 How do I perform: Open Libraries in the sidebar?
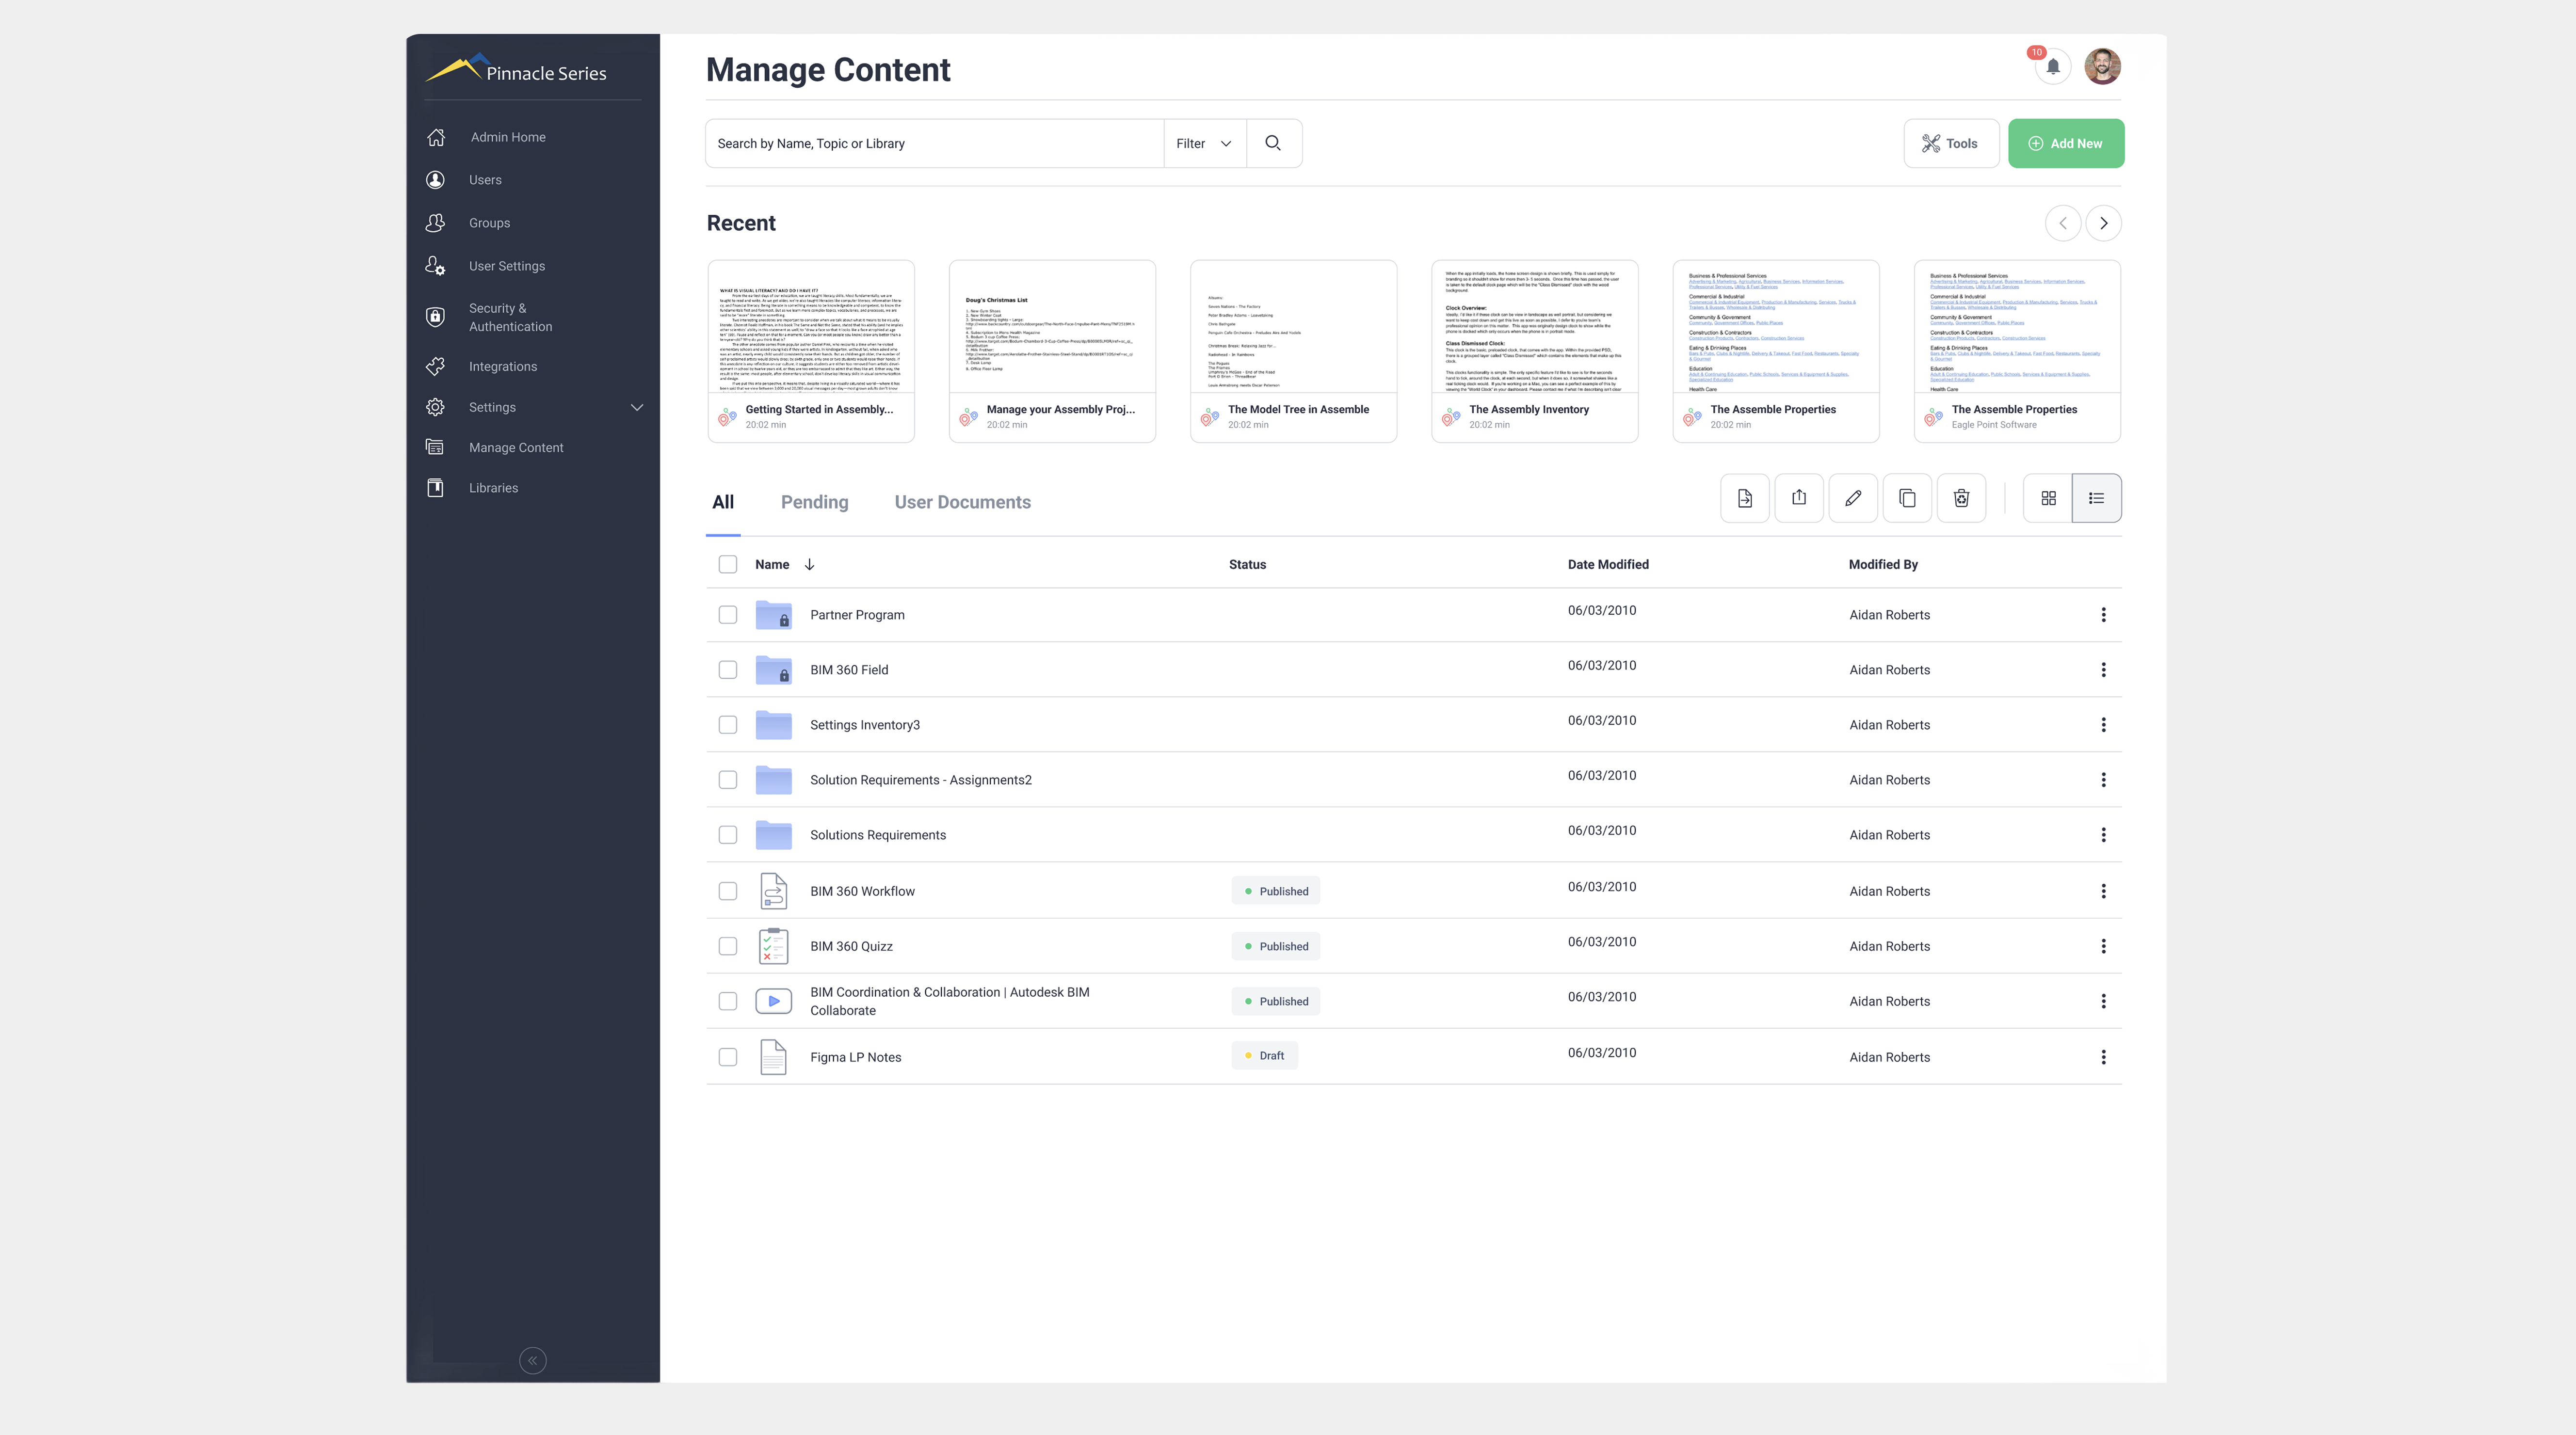click(x=493, y=488)
